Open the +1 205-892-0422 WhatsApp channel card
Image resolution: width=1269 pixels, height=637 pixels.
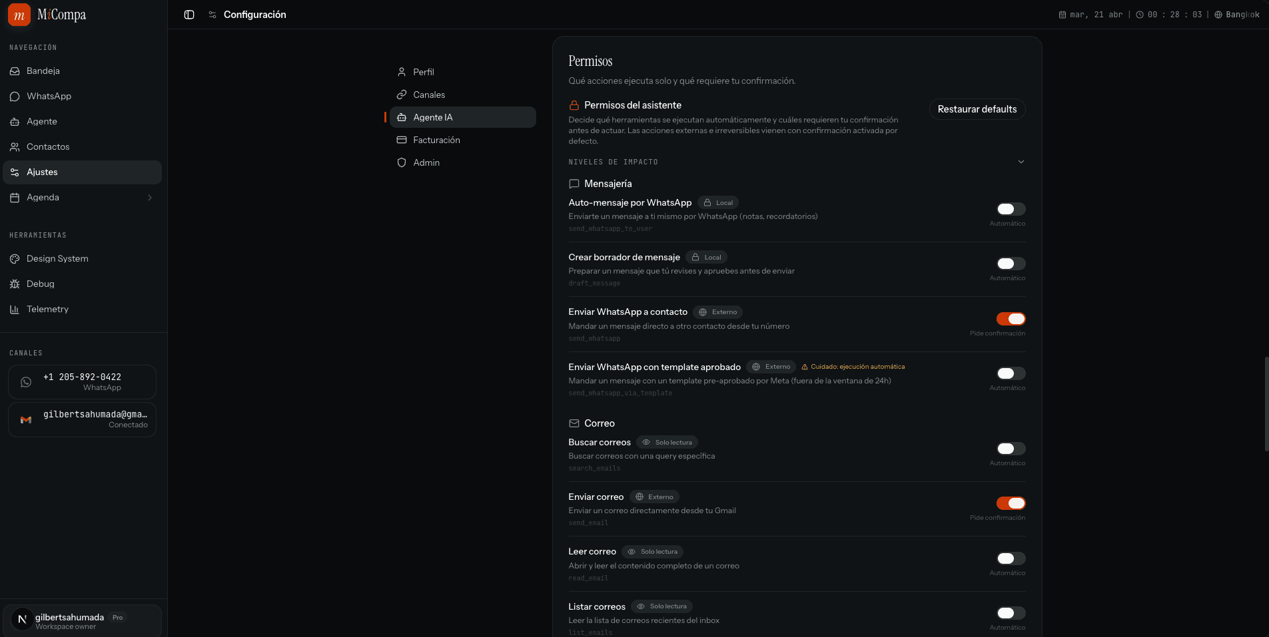[82, 382]
